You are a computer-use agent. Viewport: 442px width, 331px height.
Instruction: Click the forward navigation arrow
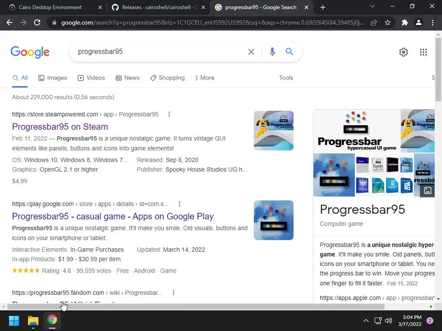point(23,22)
